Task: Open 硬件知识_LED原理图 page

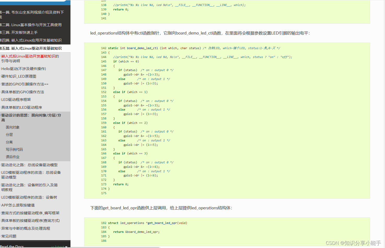Action: click(19, 76)
